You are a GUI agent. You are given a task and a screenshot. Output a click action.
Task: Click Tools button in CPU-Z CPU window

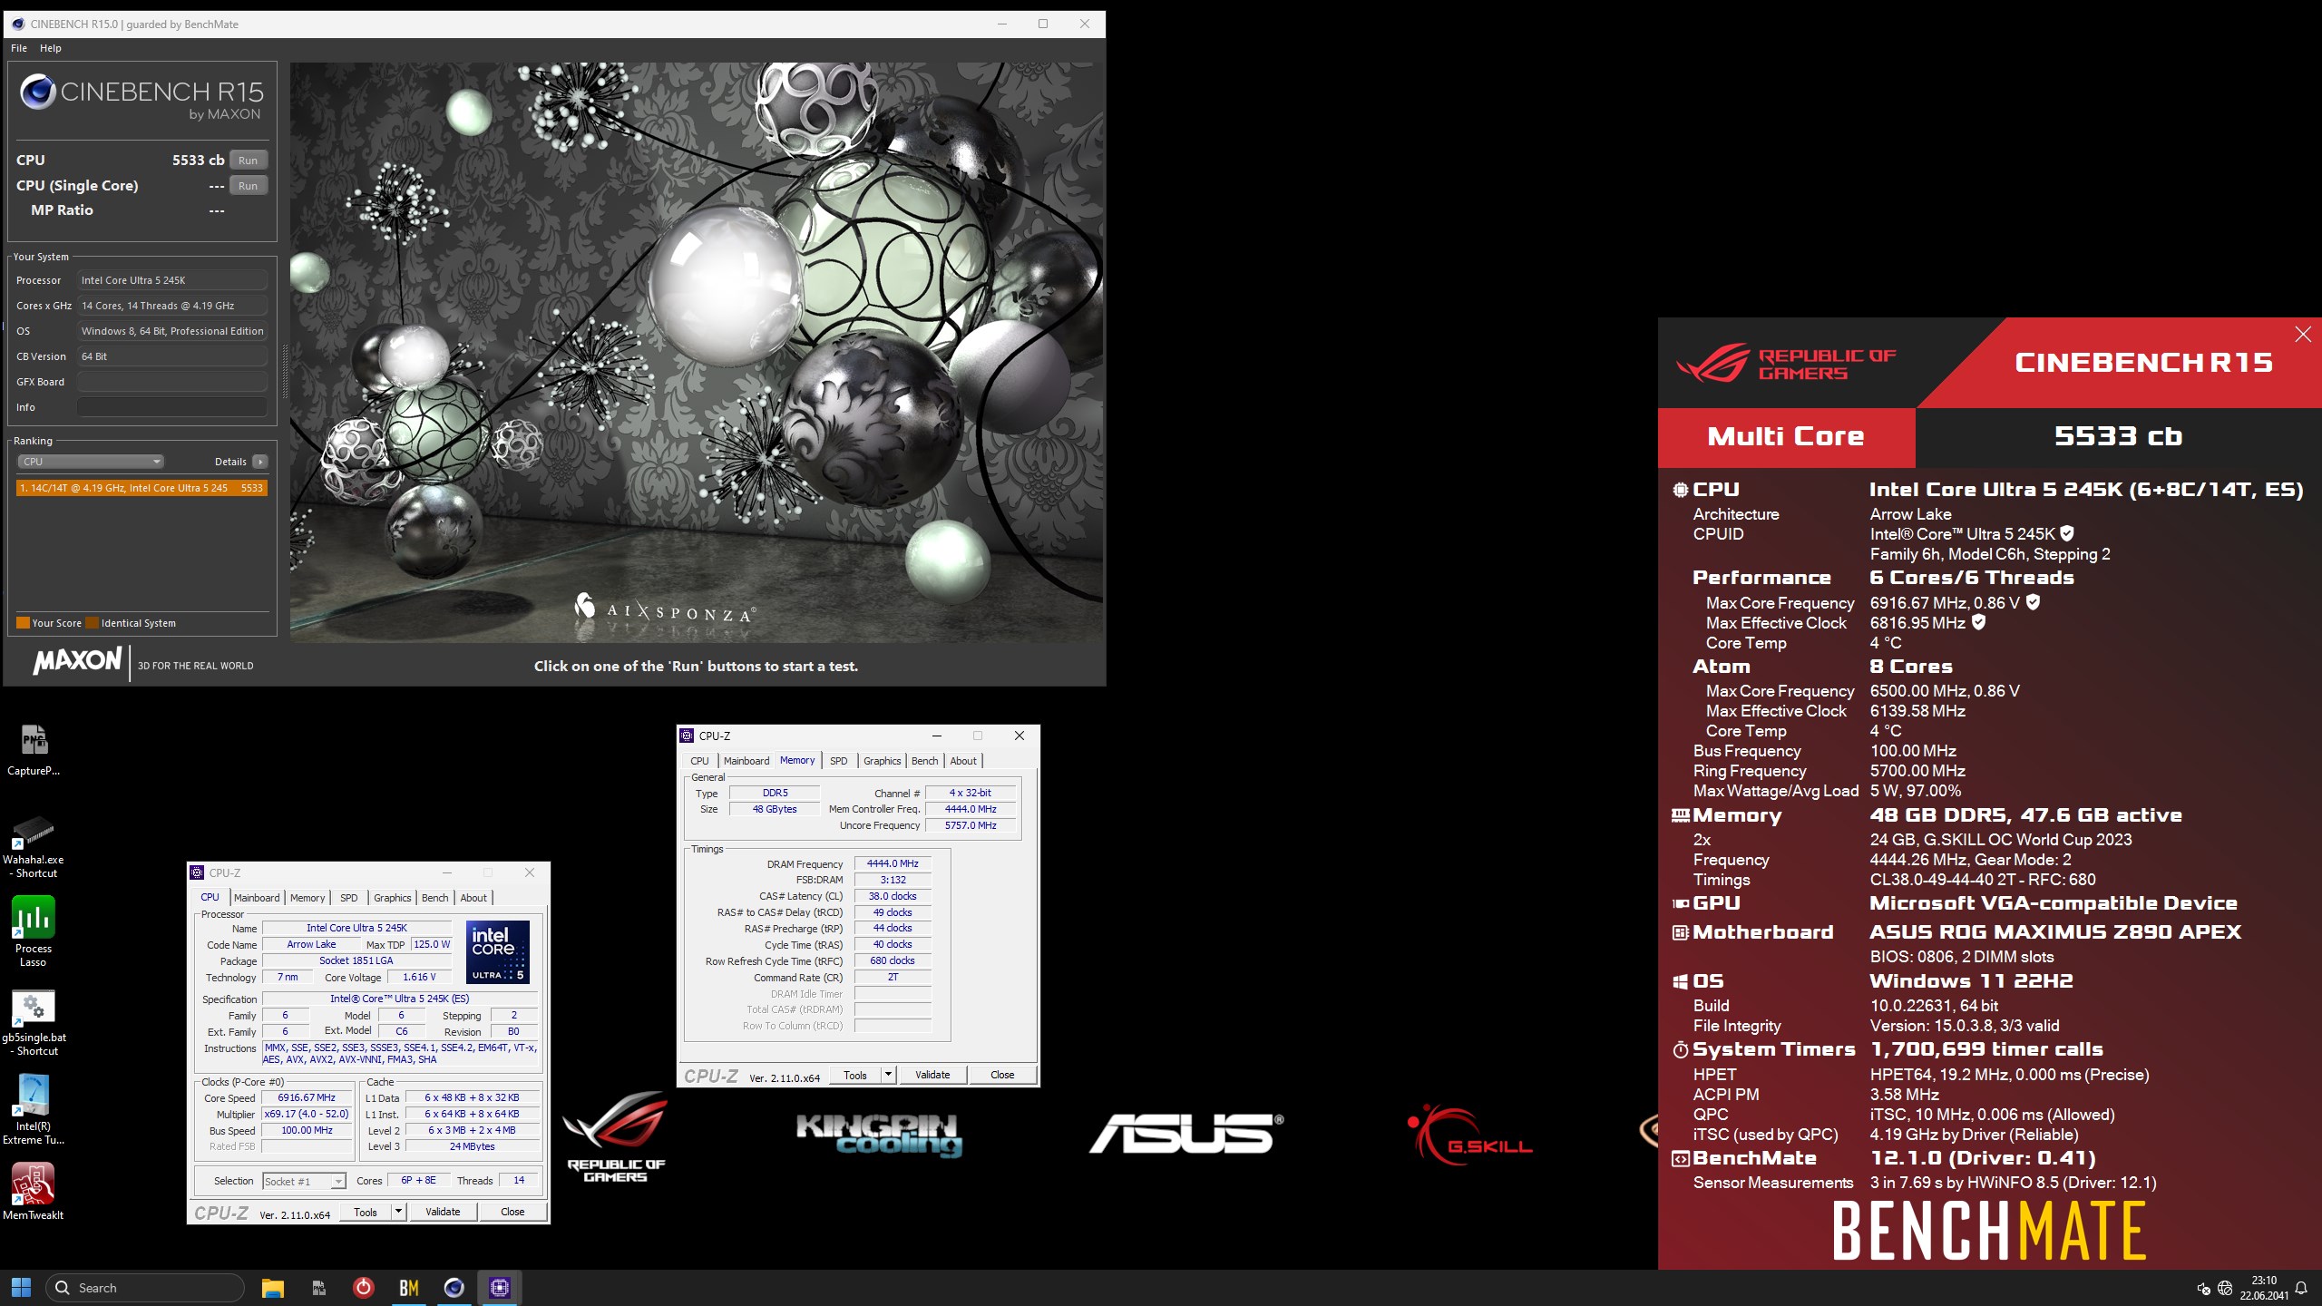tap(366, 1212)
